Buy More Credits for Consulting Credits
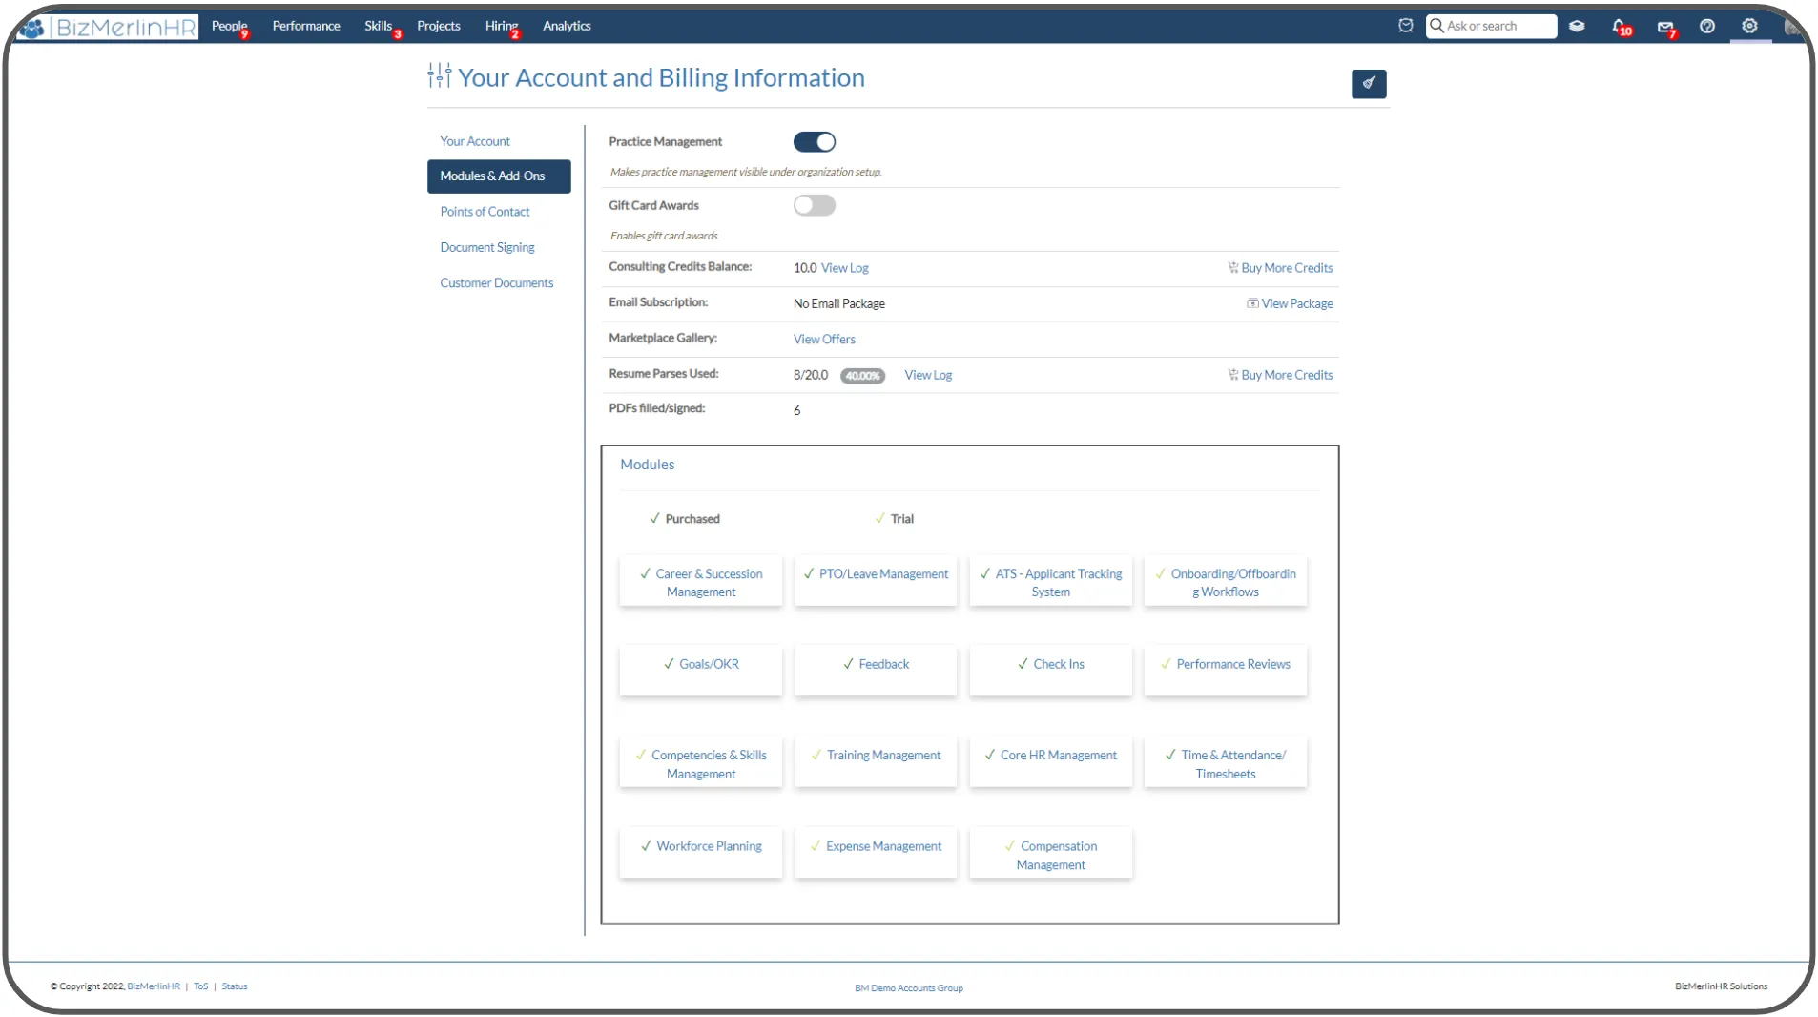The width and height of the screenshot is (1818, 1017). (1288, 268)
